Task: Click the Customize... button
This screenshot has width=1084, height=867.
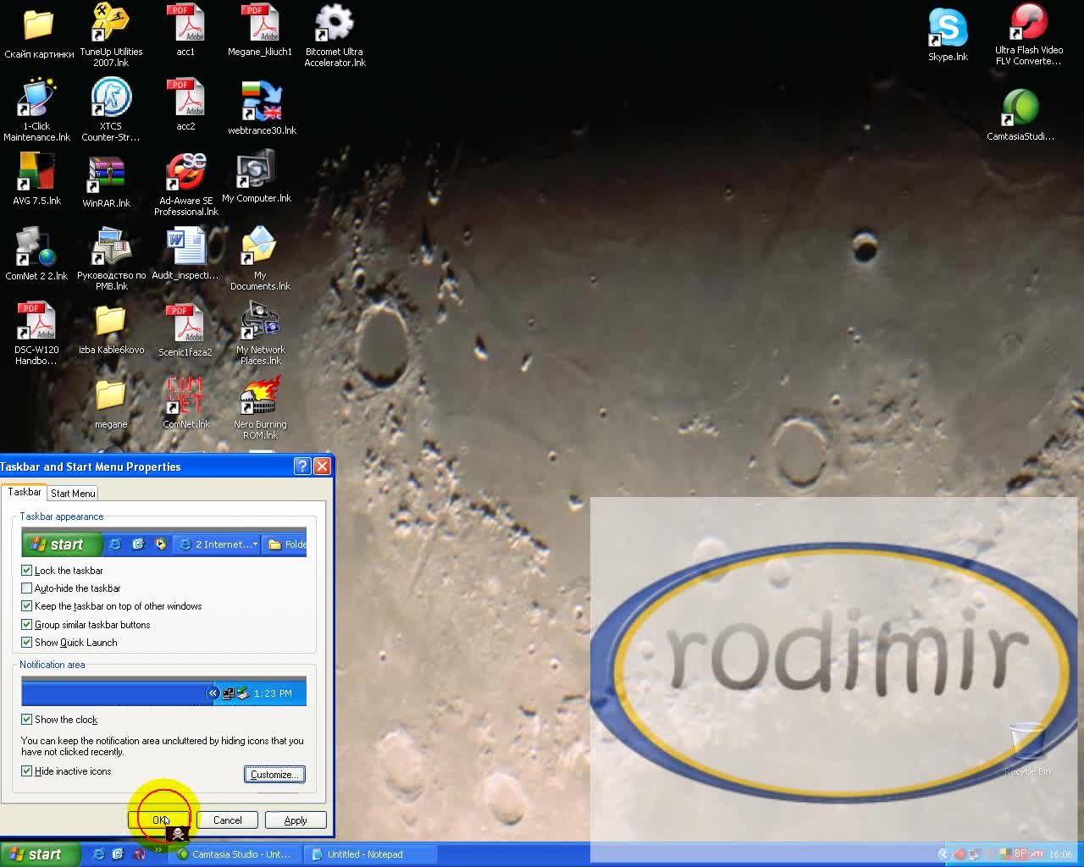Action: click(x=274, y=775)
